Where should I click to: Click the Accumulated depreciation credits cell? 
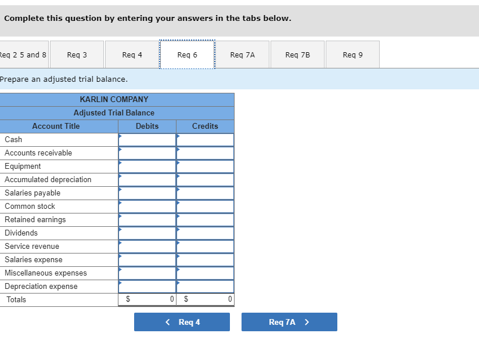tap(205, 179)
